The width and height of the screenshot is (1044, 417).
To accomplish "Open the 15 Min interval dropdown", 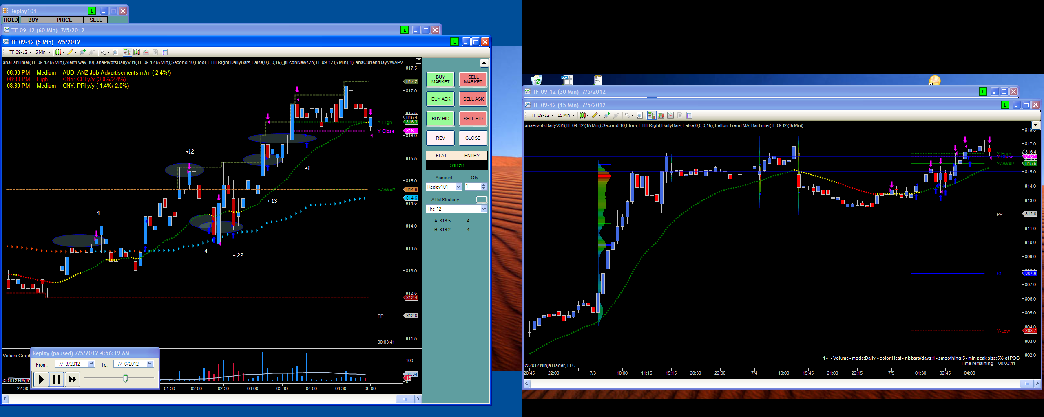I will [x=566, y=115].
